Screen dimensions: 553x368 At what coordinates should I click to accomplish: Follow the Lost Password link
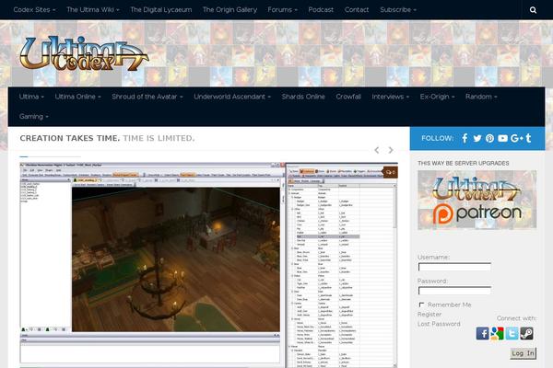pos(439,324)
